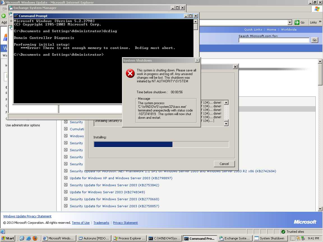
Task: Click the installation progress bar
Action: 161,144
